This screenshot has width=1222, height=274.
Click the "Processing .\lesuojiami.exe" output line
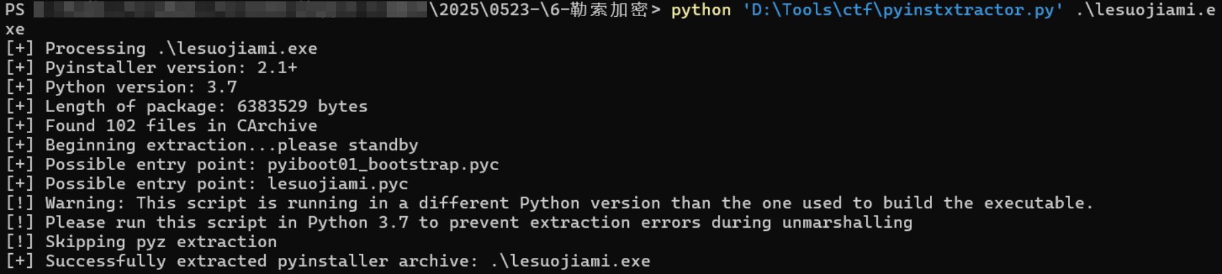point(180,49)
